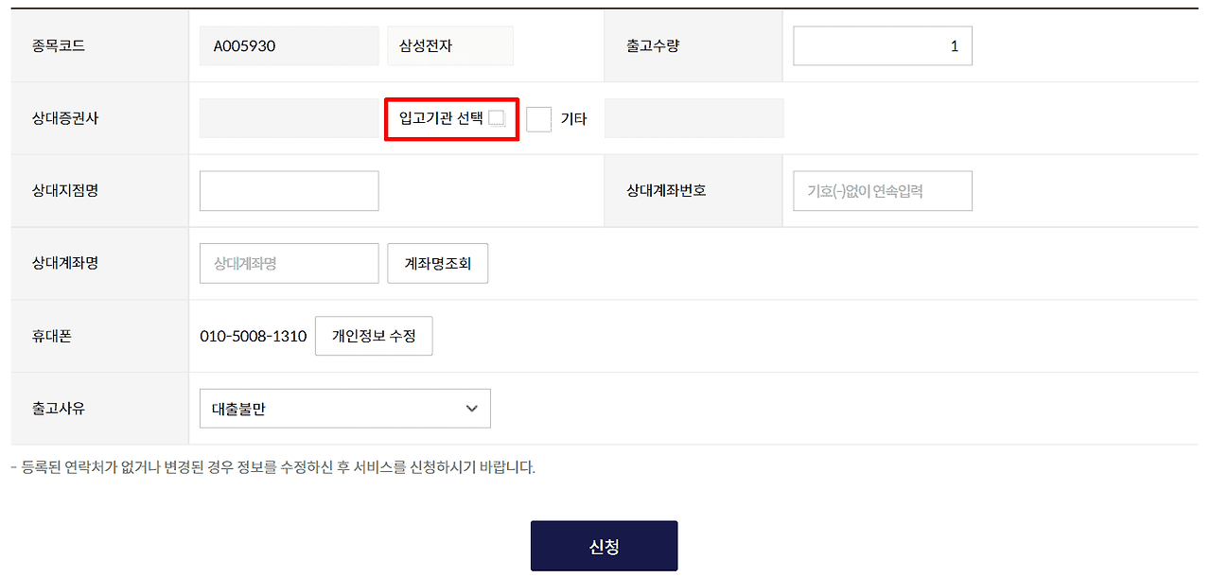1211x577 pixels.
Task: Select the 종목코드 field showing A005930
Action: [289, 46]
